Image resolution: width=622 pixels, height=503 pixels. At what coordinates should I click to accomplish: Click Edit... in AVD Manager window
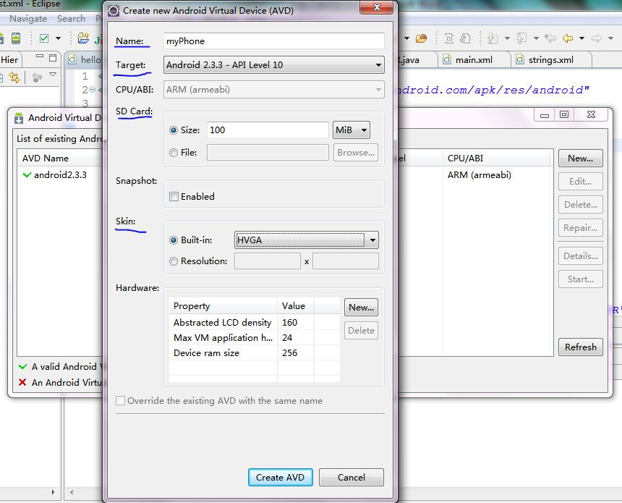pyautogui.click(x=580, y=182)
